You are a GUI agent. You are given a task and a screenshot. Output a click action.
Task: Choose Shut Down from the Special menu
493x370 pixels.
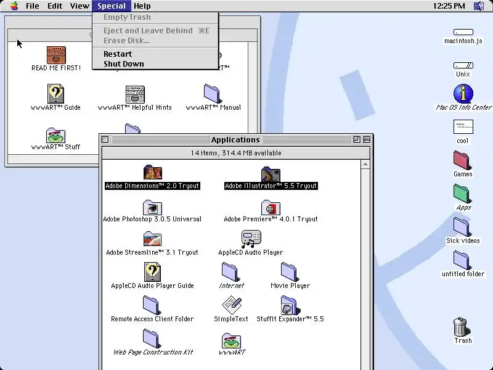coord(155,64)
